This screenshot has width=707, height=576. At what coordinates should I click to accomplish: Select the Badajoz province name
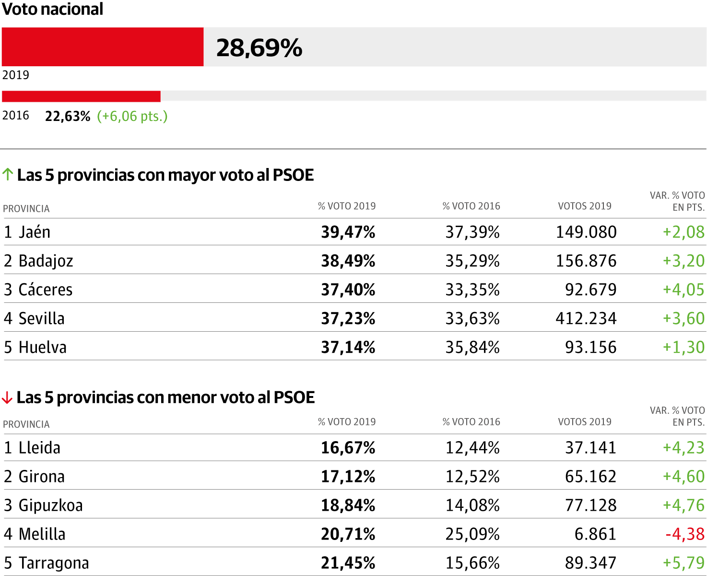click(46, 261)
